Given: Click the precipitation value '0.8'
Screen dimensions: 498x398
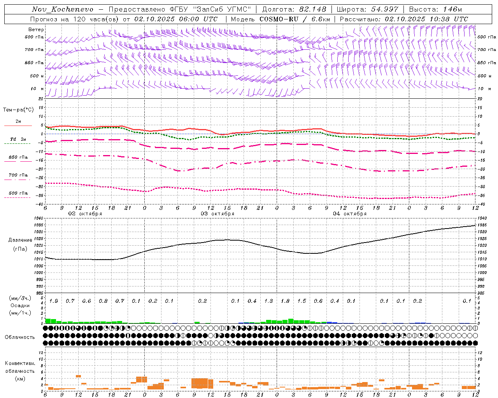Looking at the screenshot, I should coord(103,301).
